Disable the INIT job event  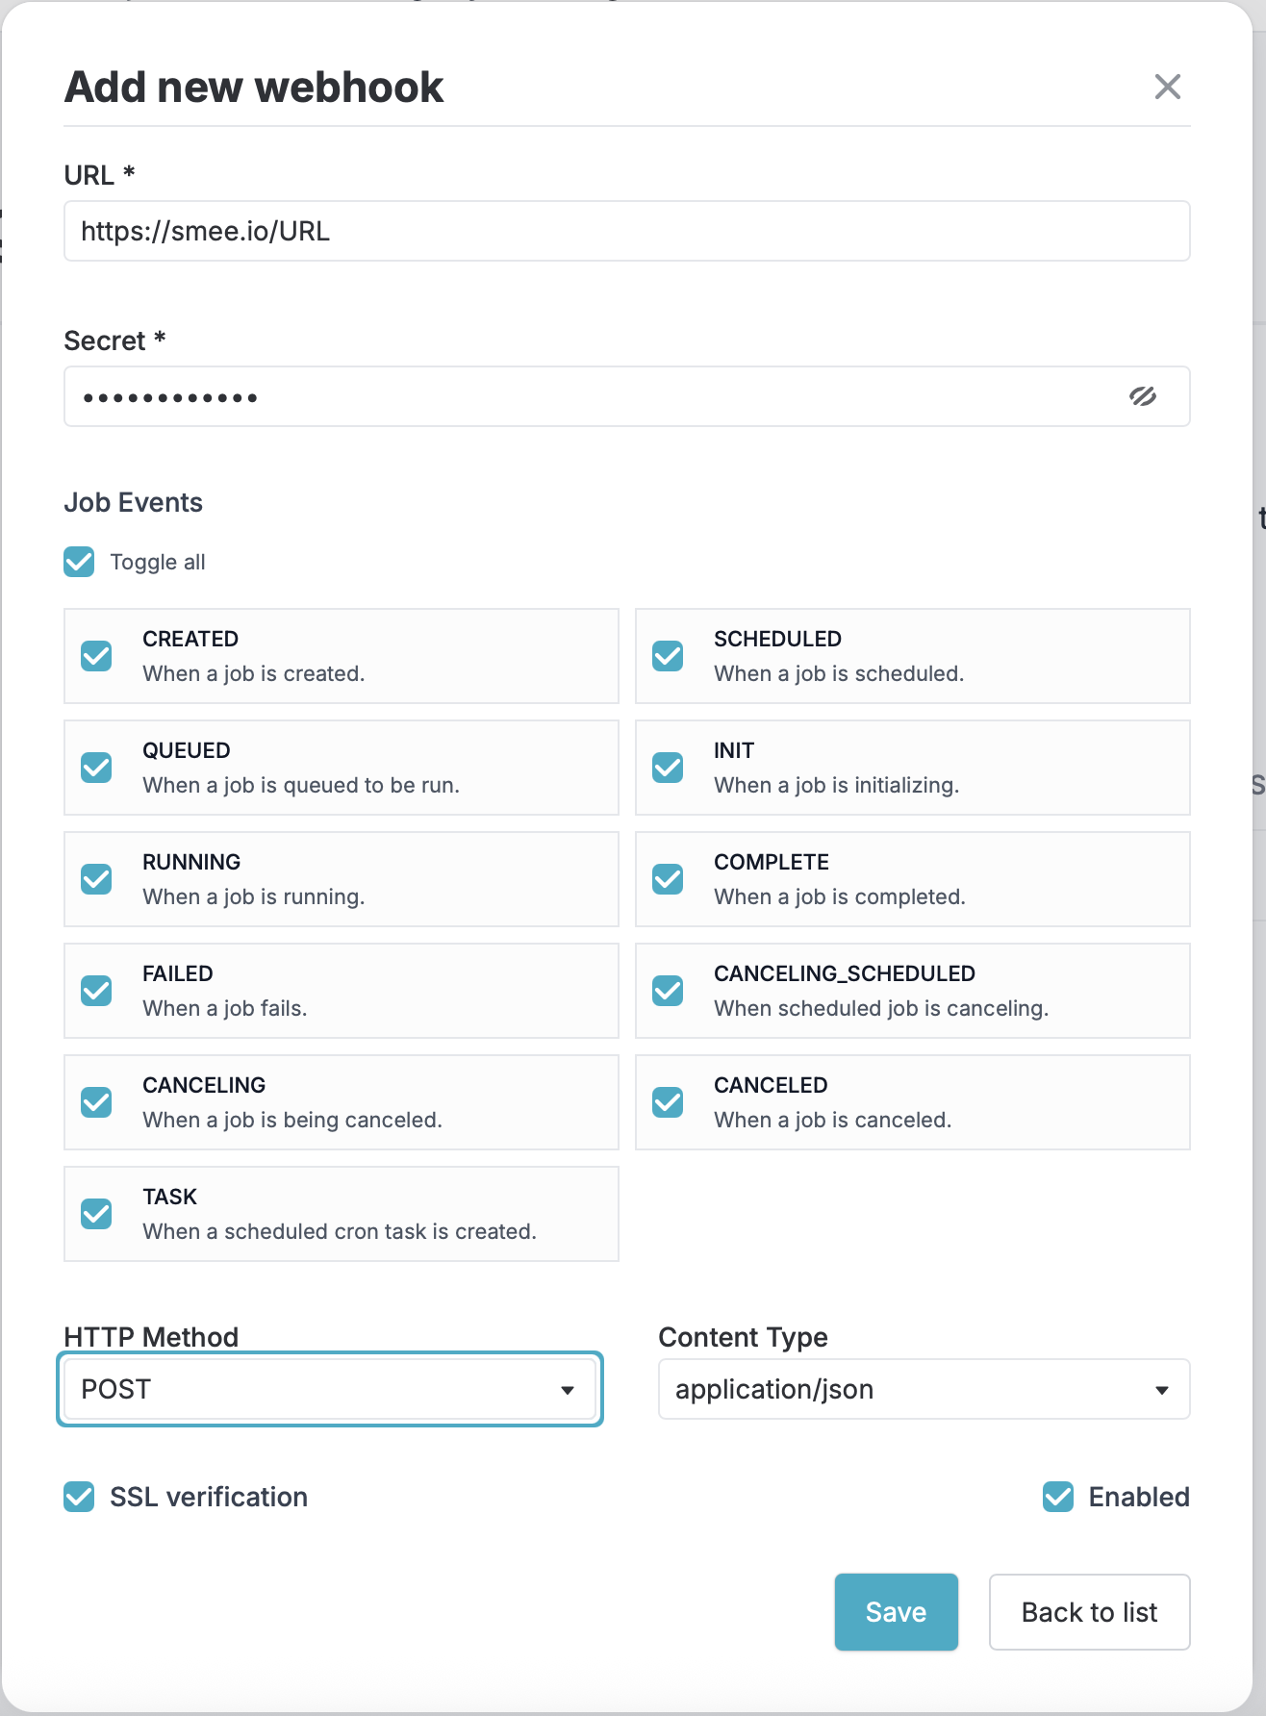pos(668,768)
